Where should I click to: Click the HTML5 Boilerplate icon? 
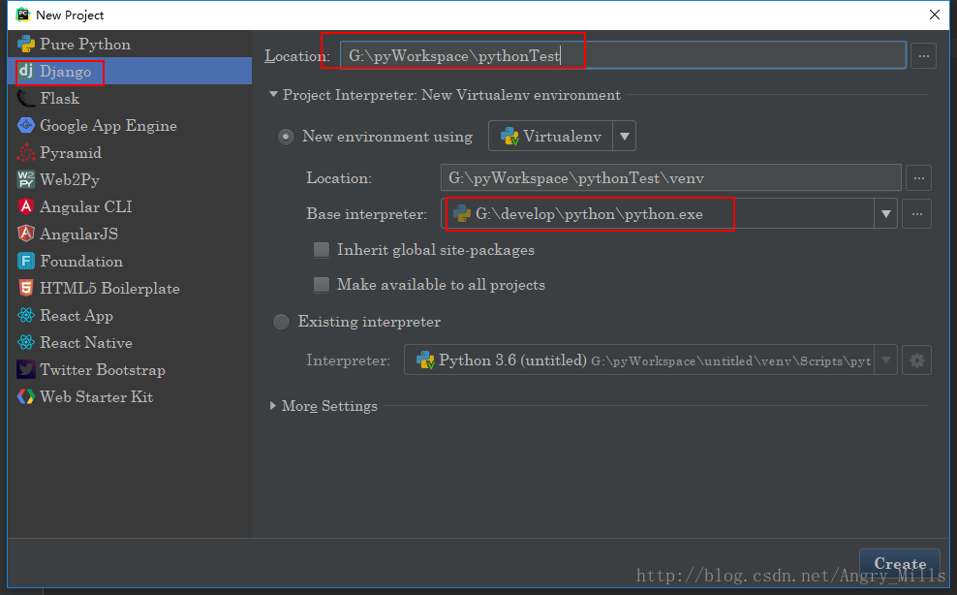pos(25,288)
